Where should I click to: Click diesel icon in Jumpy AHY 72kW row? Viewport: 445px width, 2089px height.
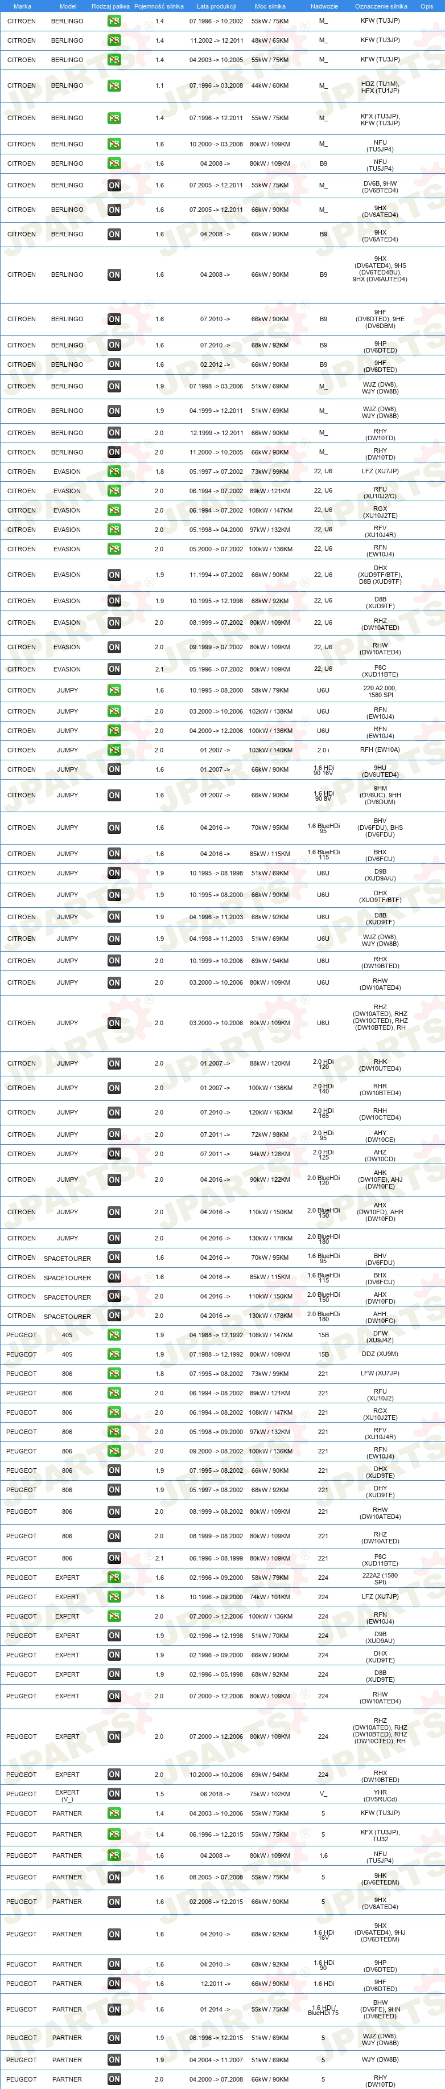pos(114,1135)
